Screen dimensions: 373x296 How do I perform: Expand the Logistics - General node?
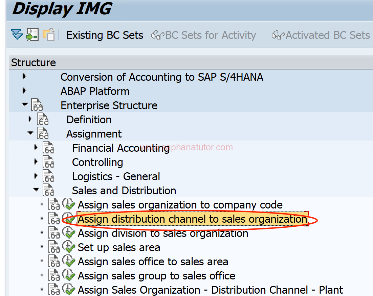[36, 176]
